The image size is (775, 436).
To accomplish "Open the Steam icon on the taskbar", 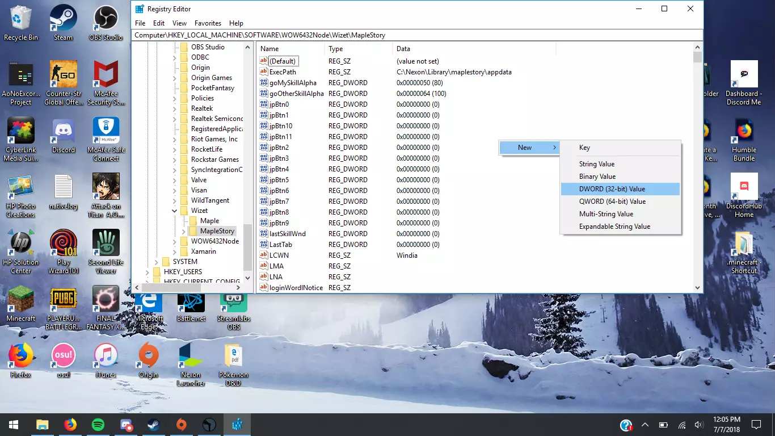I will click(153, 425).
